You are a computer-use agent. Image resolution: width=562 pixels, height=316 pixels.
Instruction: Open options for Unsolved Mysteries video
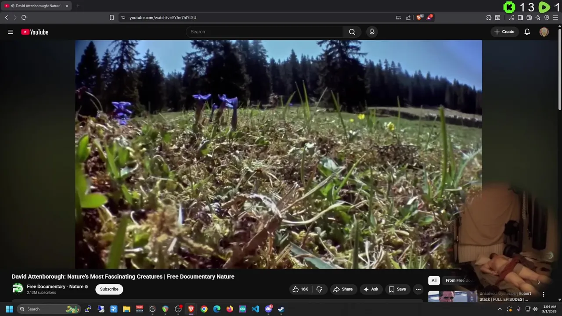coord(543,294)
